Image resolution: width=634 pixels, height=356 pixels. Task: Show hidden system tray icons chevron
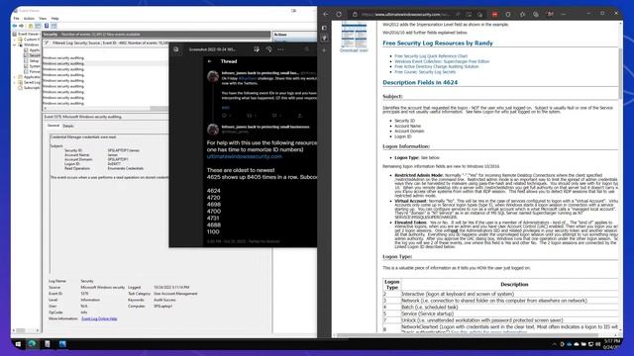(554, 344)
